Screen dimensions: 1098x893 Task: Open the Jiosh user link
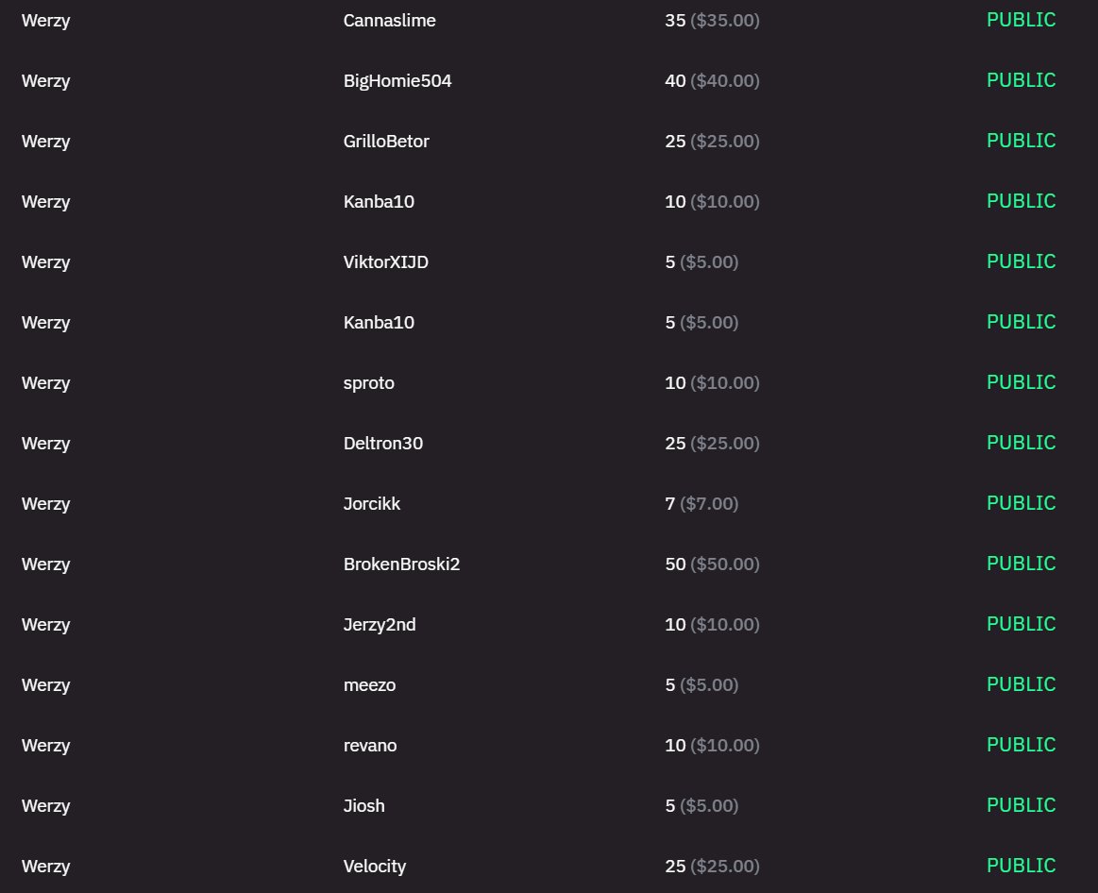tap(363, 805)
